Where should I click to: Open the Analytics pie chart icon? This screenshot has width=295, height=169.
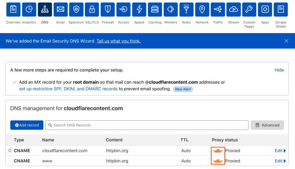pos(29,10)
